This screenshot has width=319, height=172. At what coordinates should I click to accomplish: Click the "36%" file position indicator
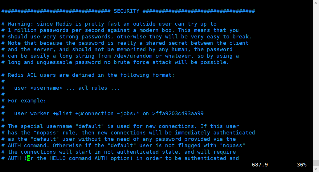click(301, 165)
